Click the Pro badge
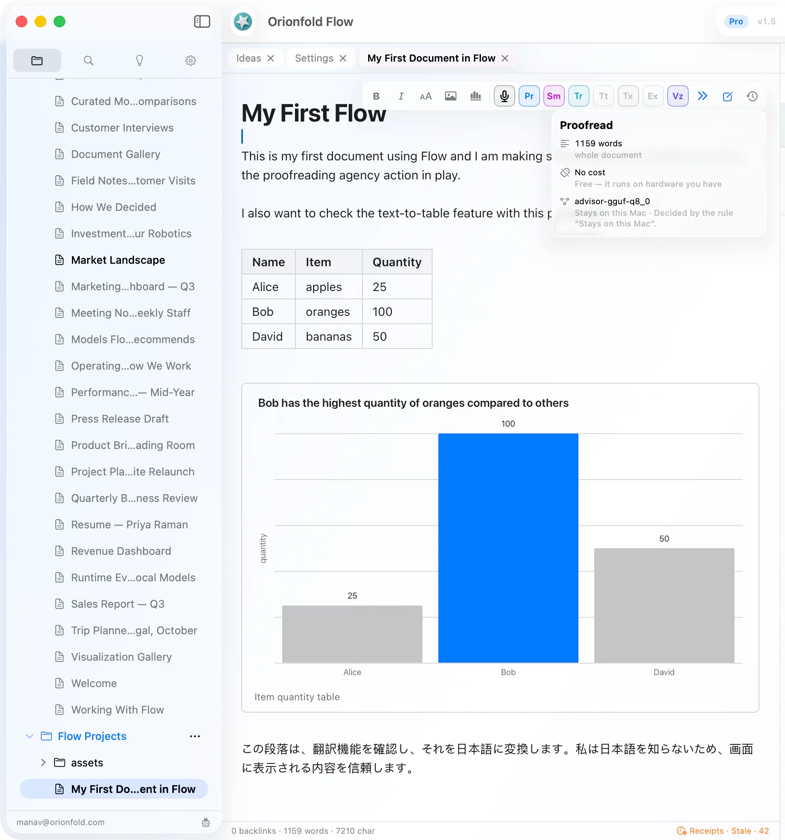This screenshot has width=785, height=840. click(735, 21)
